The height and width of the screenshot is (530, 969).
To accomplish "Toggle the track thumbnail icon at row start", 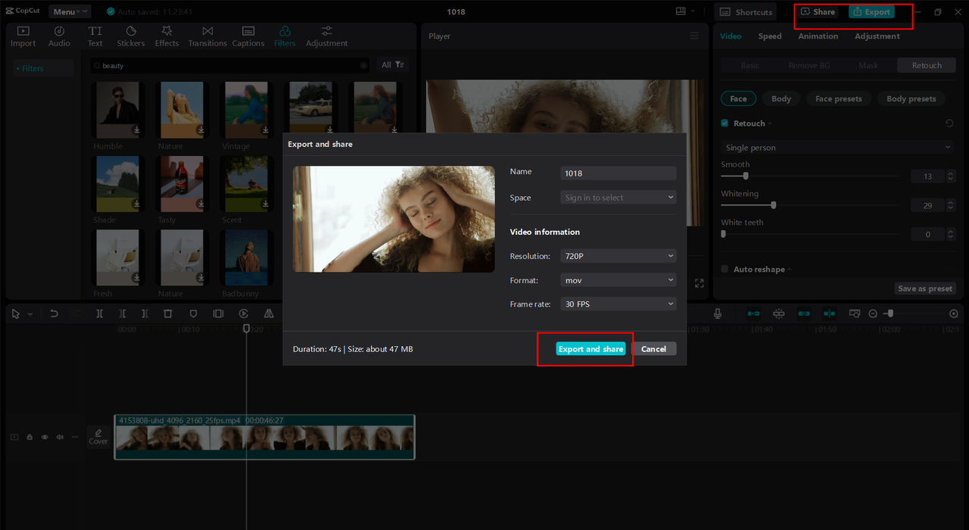I will click(x=14, y=437).
